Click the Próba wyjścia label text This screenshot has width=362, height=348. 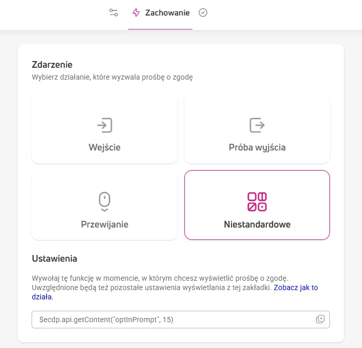point(257,147)
